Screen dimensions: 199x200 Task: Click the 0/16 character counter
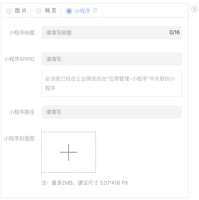coord(174,32)
